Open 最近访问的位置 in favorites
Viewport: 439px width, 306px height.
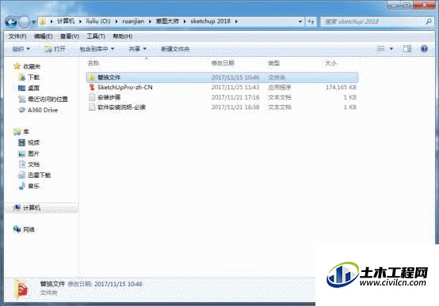pyautogui.click(x=48, y=99)
